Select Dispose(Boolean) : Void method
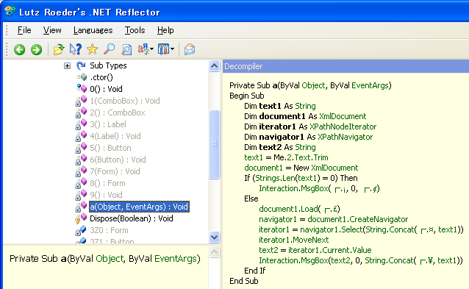This screenshot has height=289, width=469. pyautogui.click(x=132, y=218)
